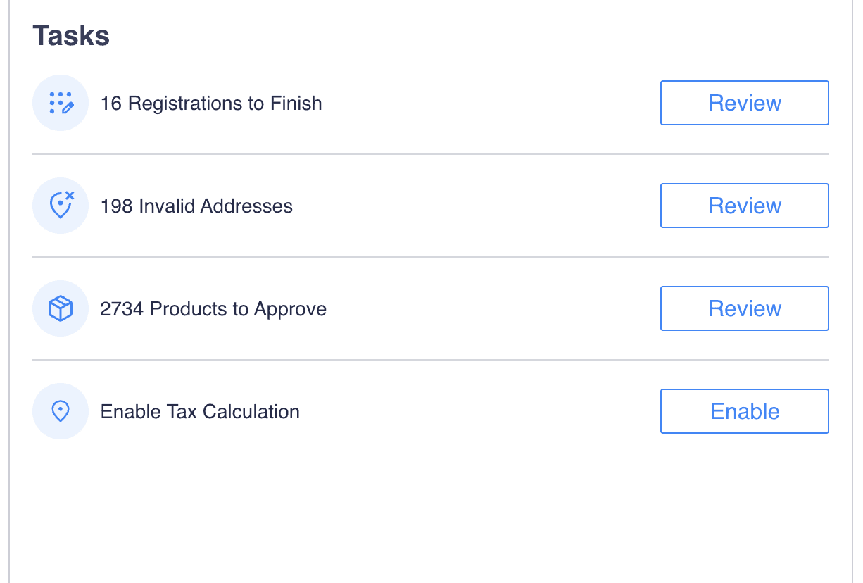Select the text 198 Invalid Addresses

pos(197,206)
